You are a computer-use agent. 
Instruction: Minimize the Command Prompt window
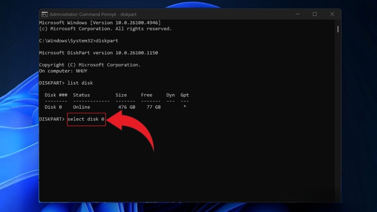(297, 14)
